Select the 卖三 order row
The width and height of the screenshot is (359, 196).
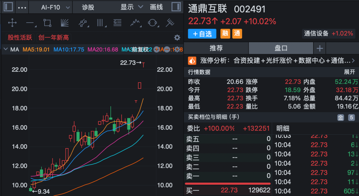(x=228, y=157)
